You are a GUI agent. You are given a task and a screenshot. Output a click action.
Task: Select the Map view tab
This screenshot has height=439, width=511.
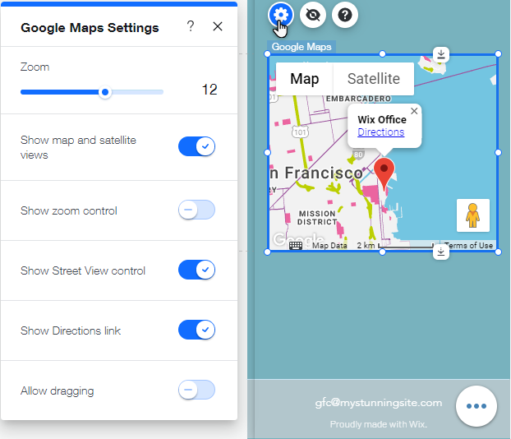pyautogui.click(x=305, y=79)
